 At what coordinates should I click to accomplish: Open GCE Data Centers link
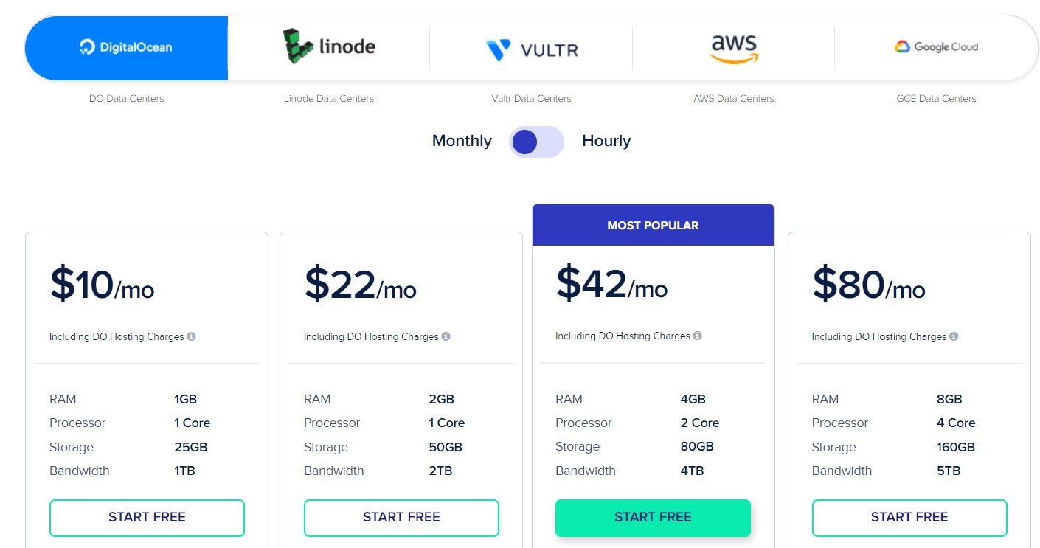(x=936, y=98)
